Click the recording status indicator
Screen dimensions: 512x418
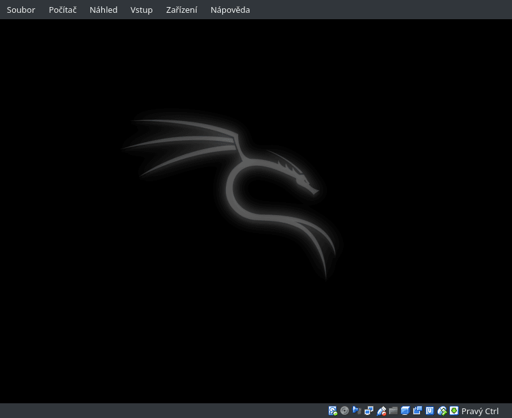pos(417,410)
